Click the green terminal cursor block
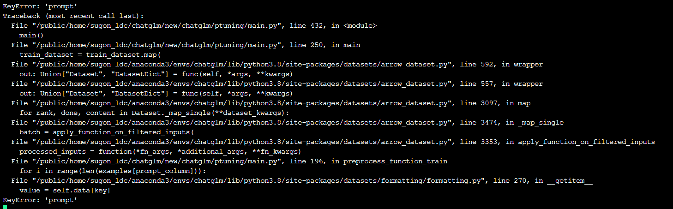 (x=5, y=207)
